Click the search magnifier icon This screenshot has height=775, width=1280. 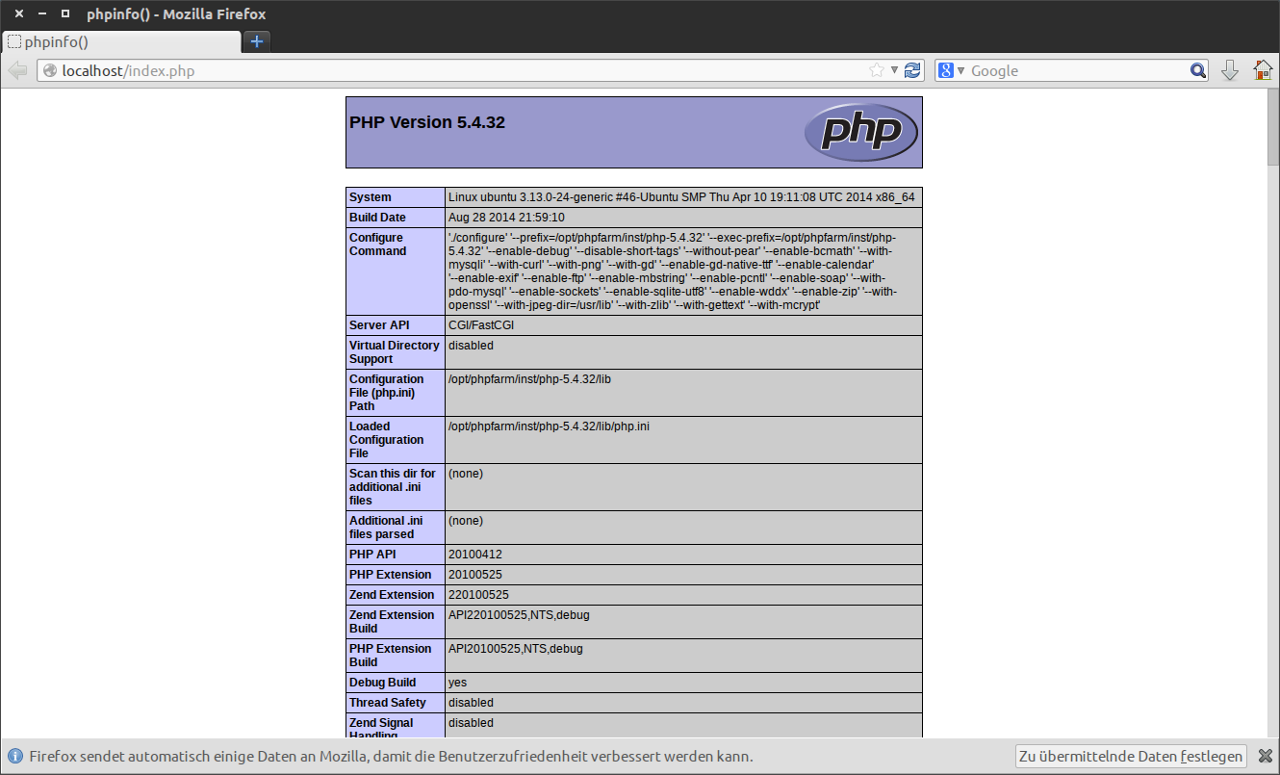pyautogui.click(x=1198, y=70)
